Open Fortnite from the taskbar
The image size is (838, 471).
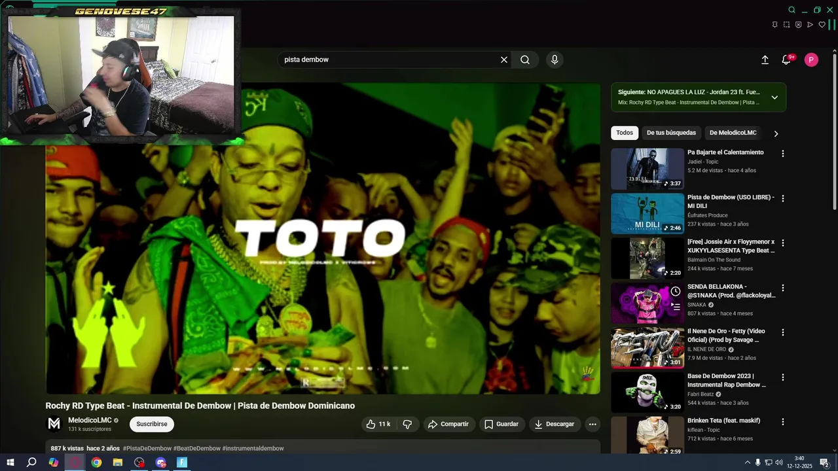[182, 462]
